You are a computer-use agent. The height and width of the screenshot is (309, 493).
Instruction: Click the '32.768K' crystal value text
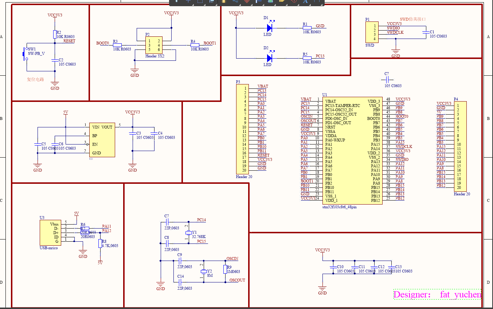(199, 236)
